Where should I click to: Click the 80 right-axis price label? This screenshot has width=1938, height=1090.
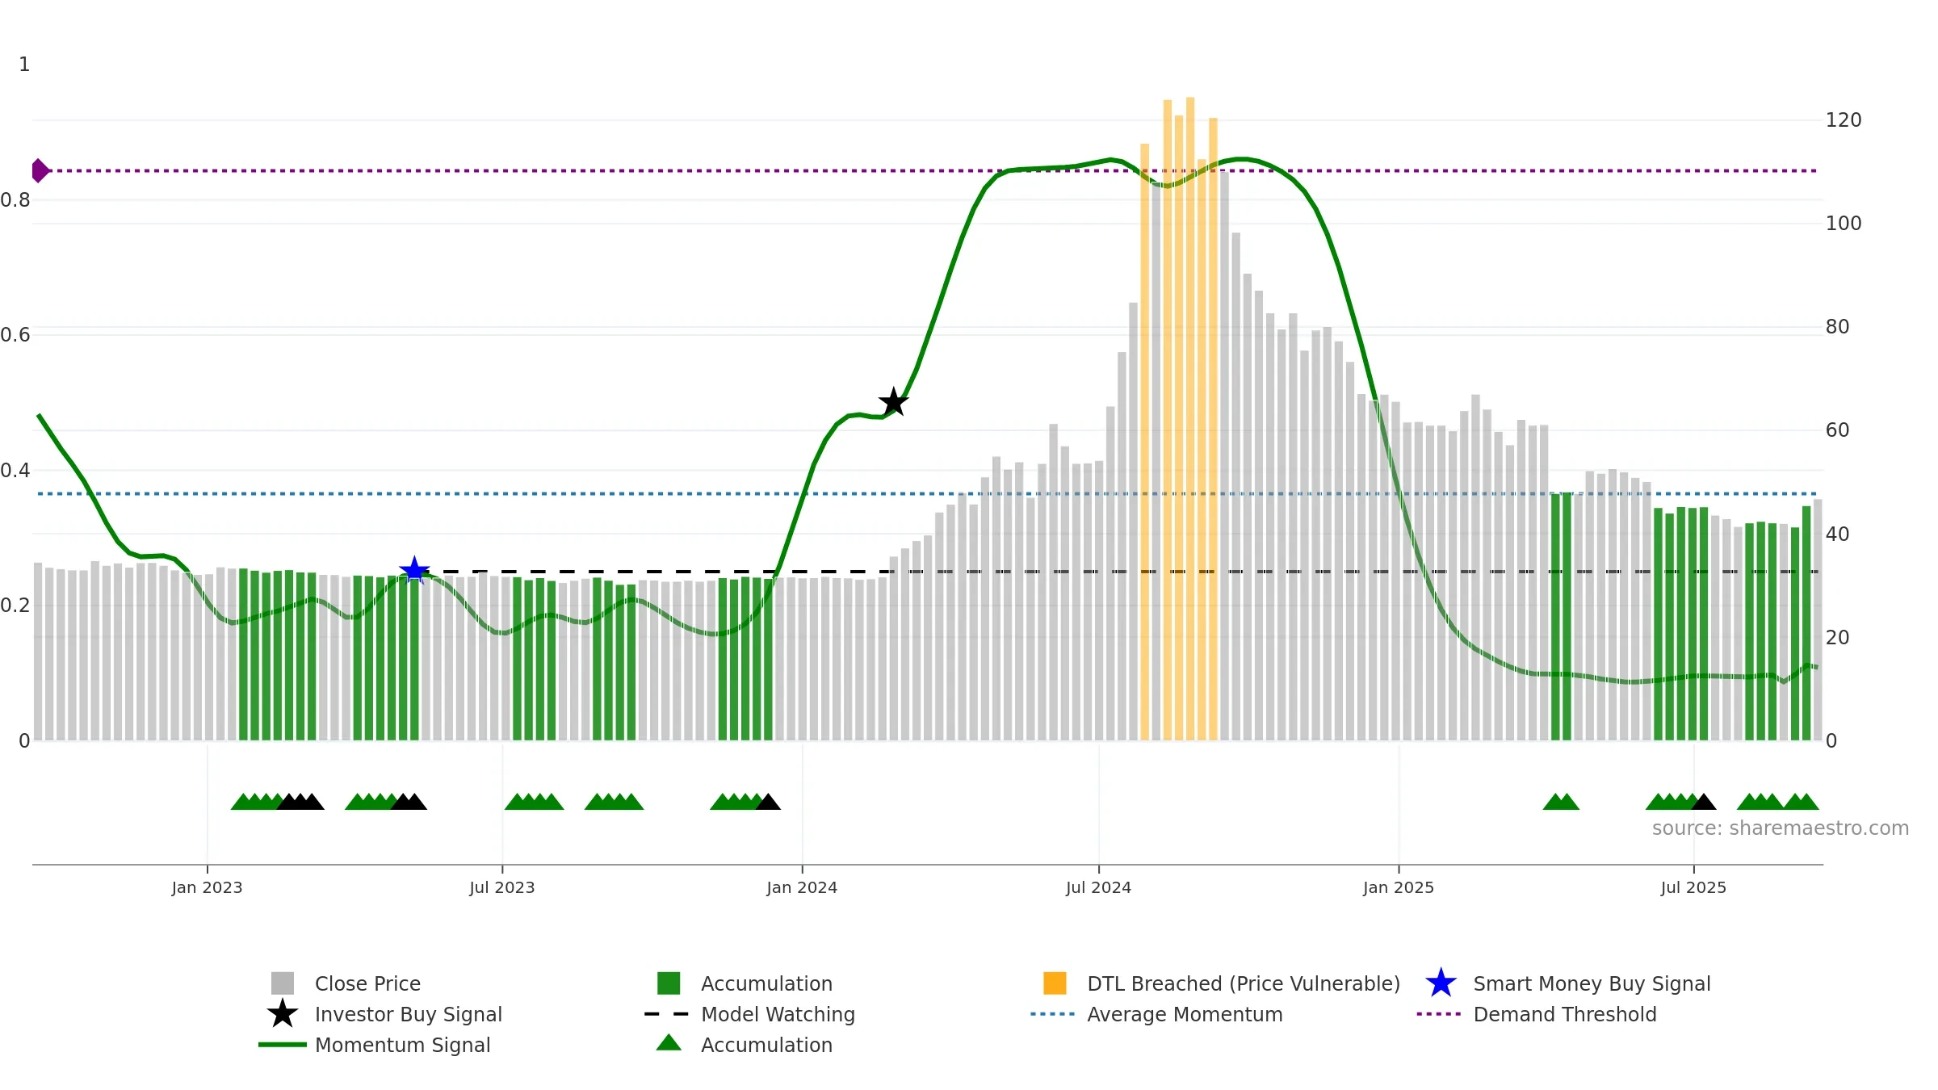(x=1837, y=327)
